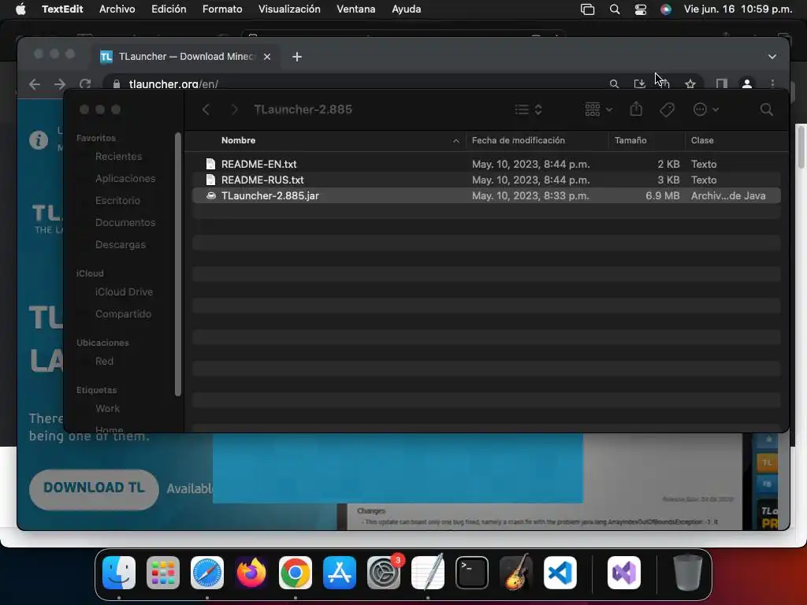Screen dimensions: 807x605
Task: Click Chrome back navigation arrow
Action: click(x=35, y=84)
